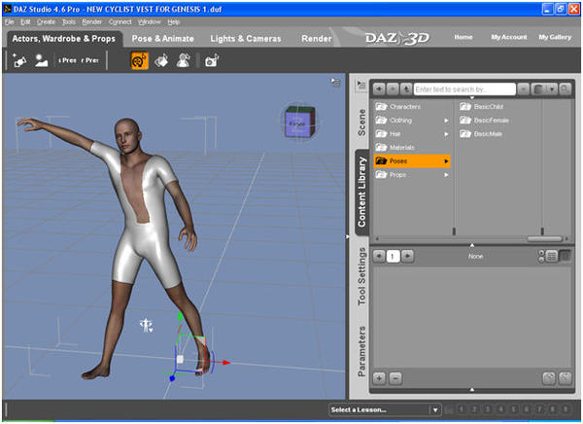Viewport: 583px width, 424px height.
Task: Click triangle handle at bottom of content pane
Action: 472,389
